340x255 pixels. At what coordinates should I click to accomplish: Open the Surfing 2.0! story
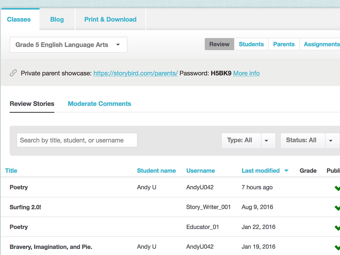pyautogui.click(x=25, y=207)
